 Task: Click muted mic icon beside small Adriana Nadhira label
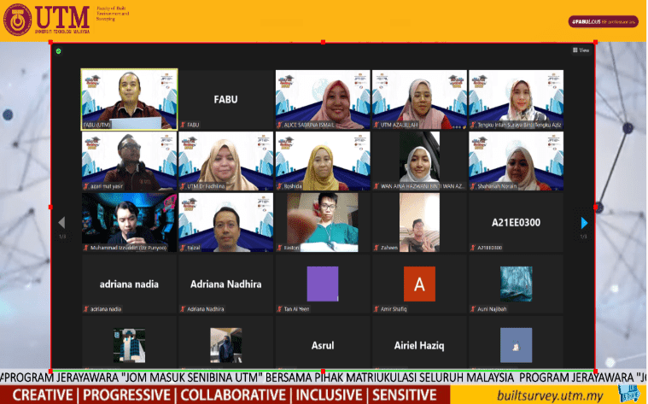pos(183,309)
